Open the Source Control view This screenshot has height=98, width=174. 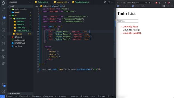(x=3, y=17)
